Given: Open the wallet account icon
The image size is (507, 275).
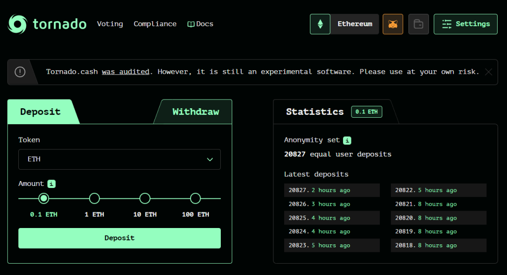Looking at the screenshot, I should pos(418,24).
